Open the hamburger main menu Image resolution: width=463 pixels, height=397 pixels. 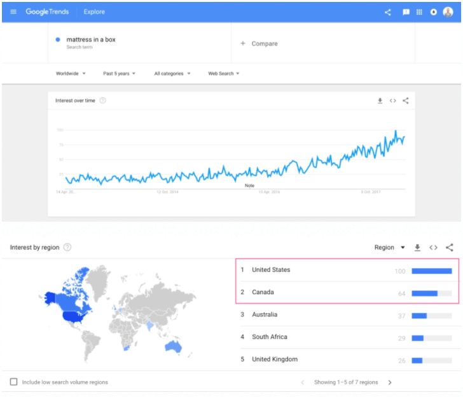[x=13, y=12]
